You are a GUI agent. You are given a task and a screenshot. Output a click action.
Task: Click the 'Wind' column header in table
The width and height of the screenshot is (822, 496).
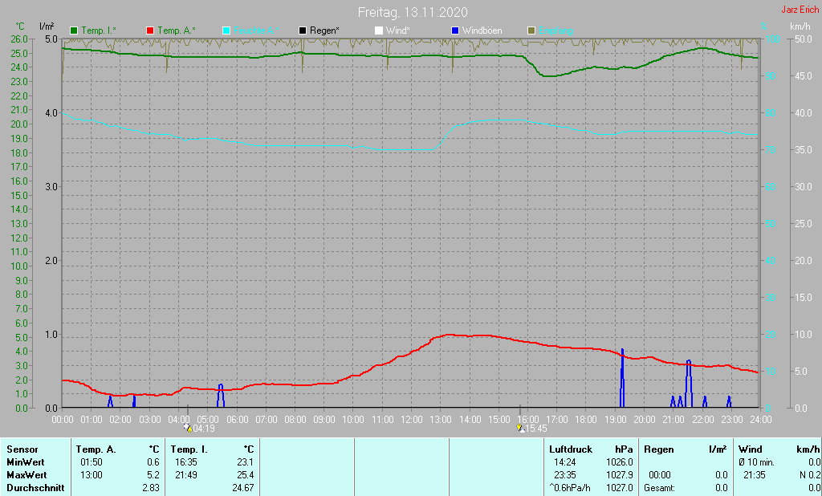(751, 449)
